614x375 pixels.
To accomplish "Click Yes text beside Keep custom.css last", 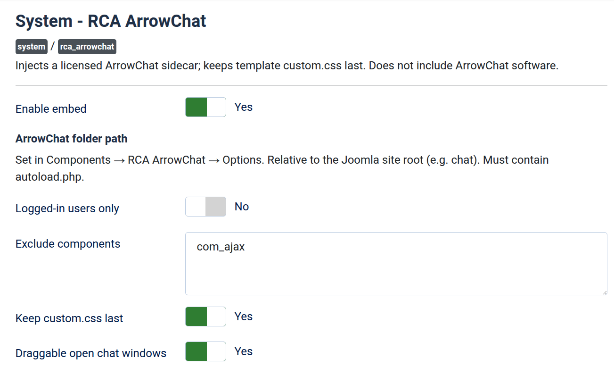I will (244, 317).
